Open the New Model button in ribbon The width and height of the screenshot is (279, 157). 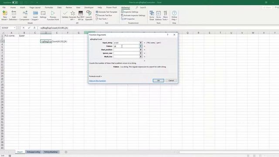tap(5, 15)
